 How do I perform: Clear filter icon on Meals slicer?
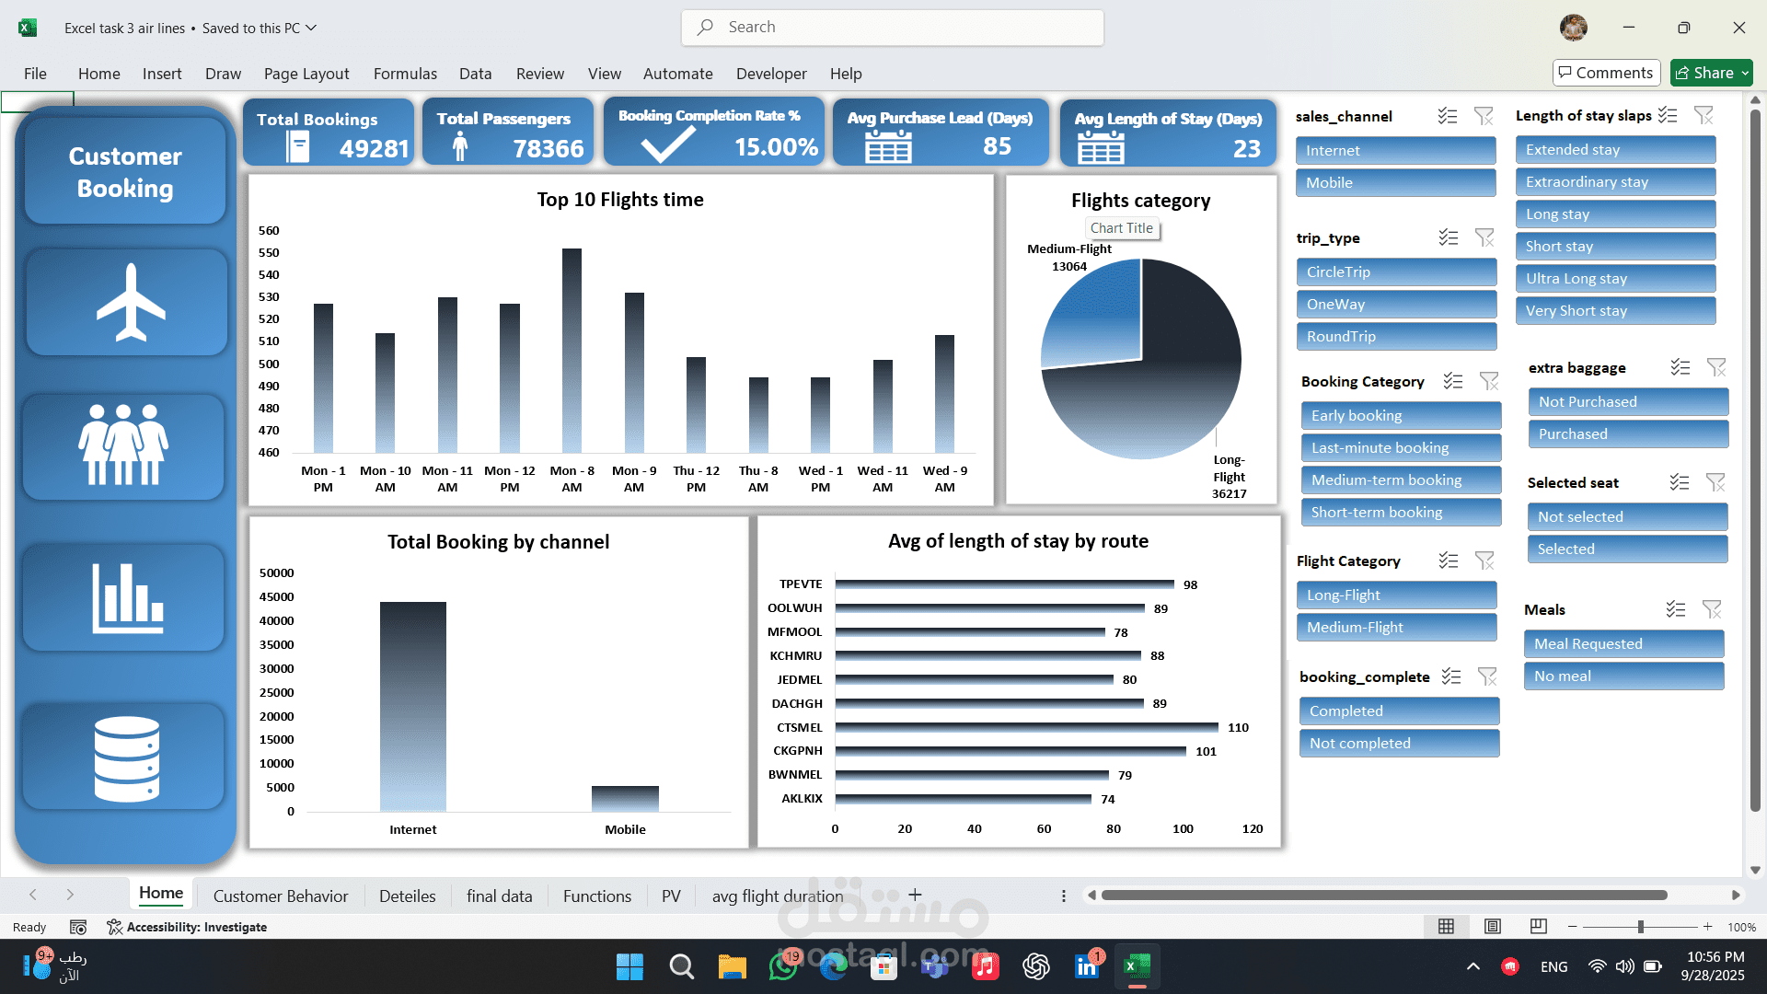[x=1711, y=609]
